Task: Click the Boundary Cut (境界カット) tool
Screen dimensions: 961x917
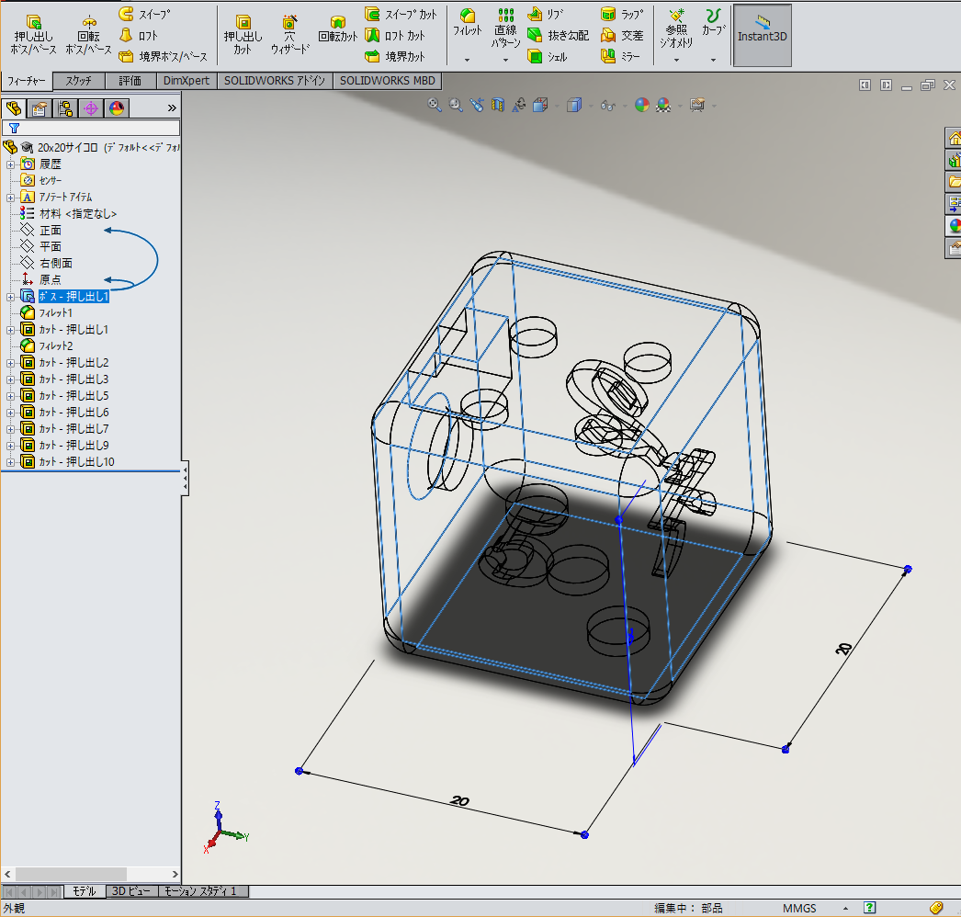Action: [395, 56]
